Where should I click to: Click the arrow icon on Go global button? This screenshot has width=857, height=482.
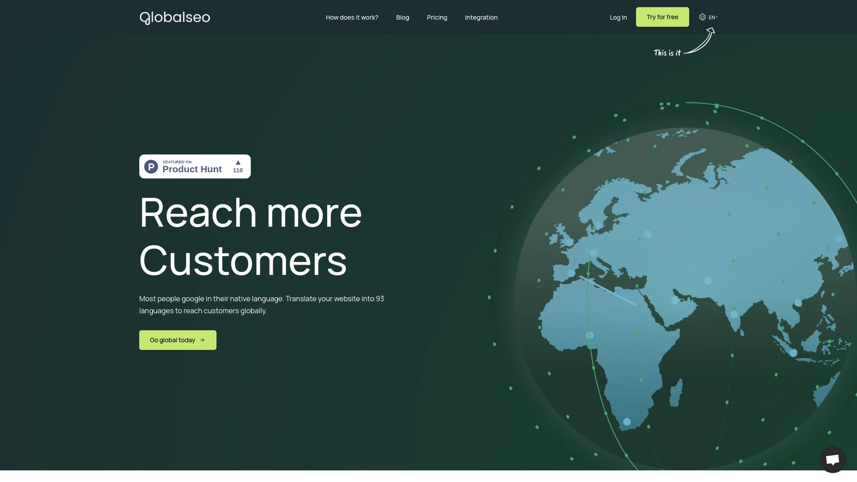coord(203,340)
